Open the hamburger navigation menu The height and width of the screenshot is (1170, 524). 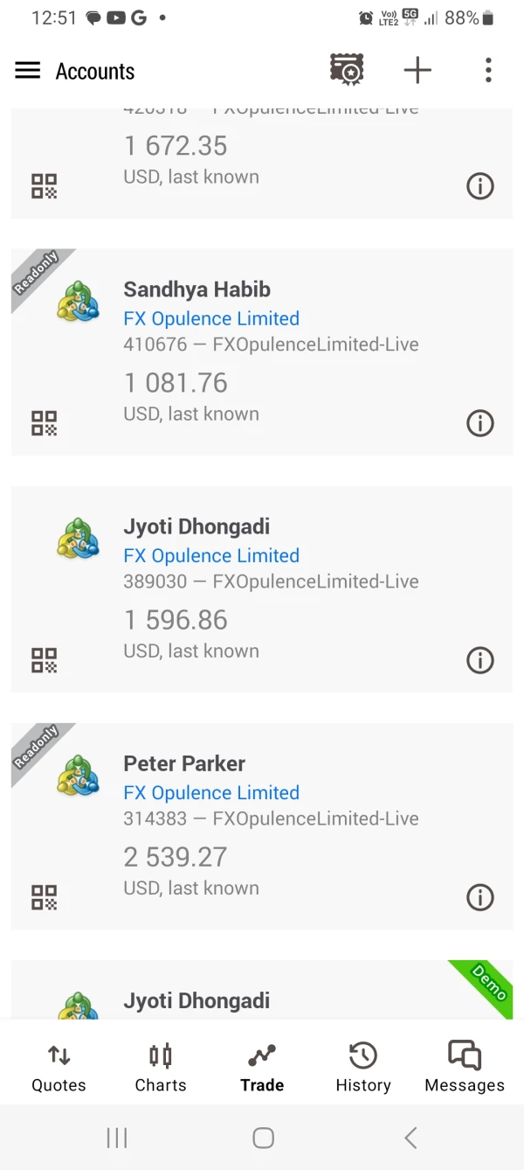28,71
